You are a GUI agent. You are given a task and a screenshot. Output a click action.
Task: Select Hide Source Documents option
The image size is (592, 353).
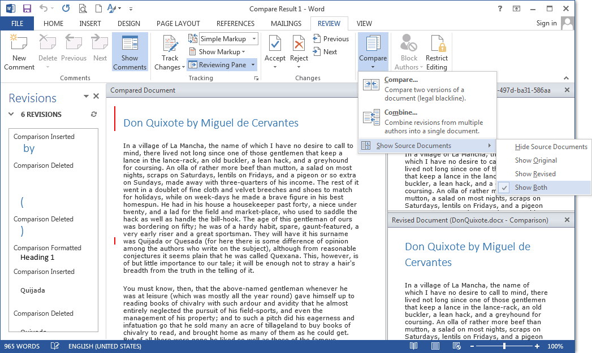coord(545,147)
